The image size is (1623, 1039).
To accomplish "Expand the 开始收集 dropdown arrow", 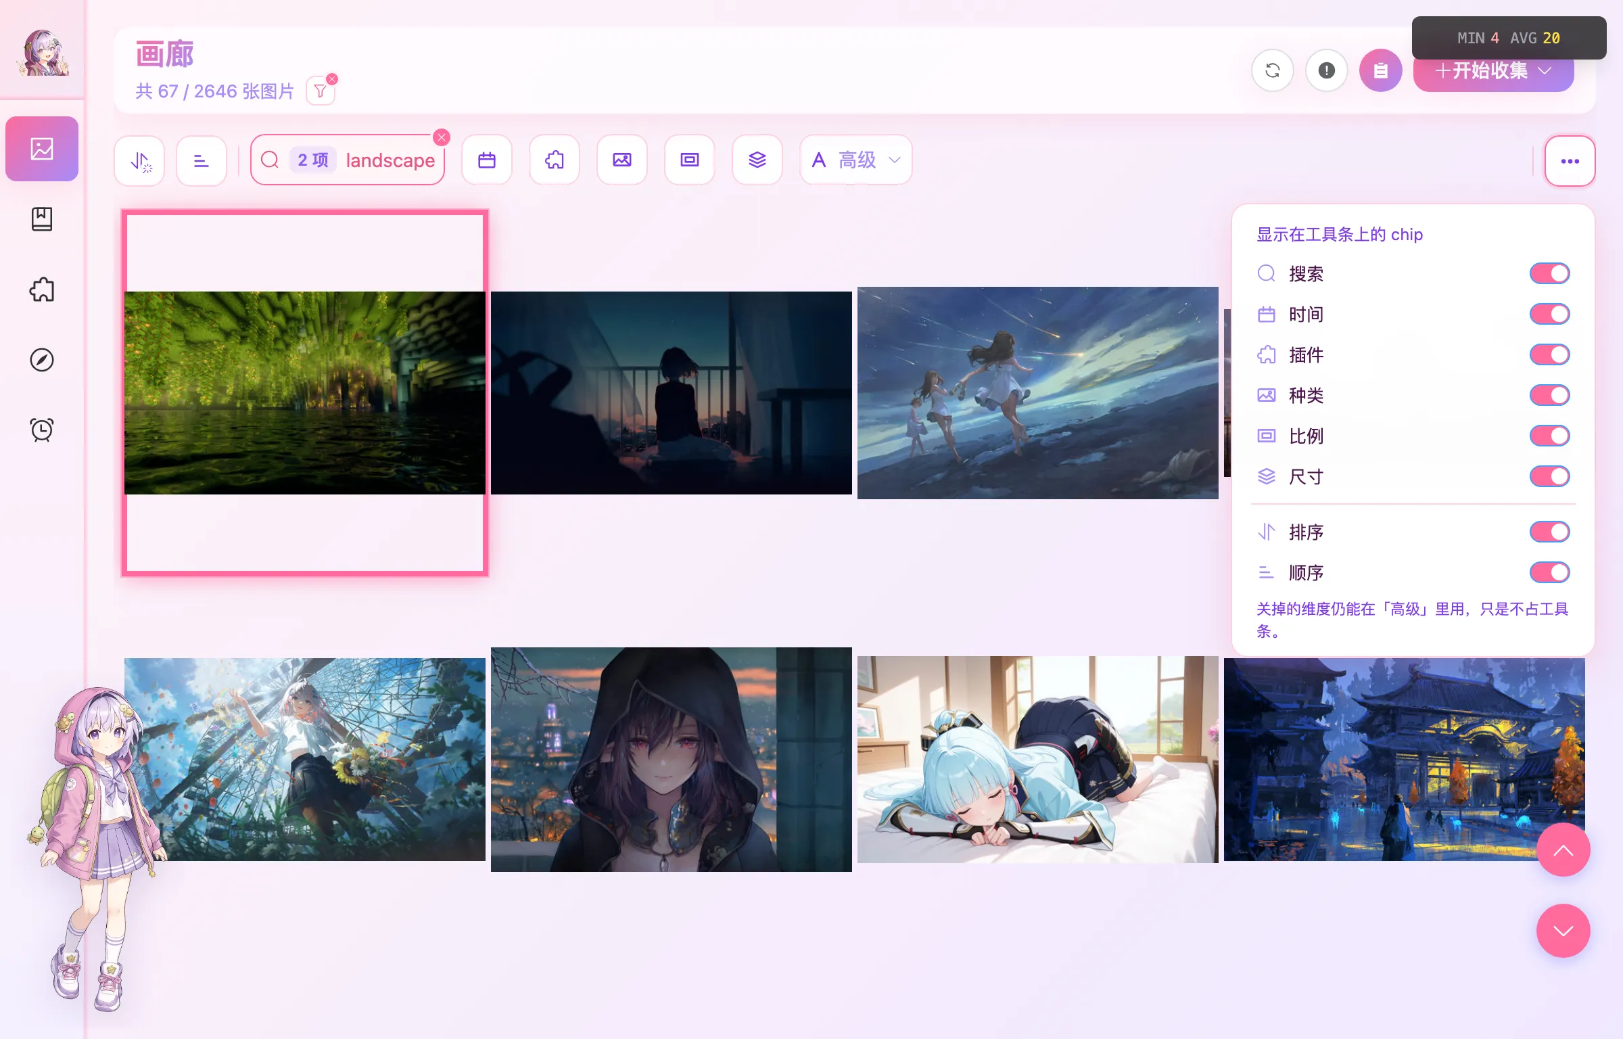I will 1545,71.
